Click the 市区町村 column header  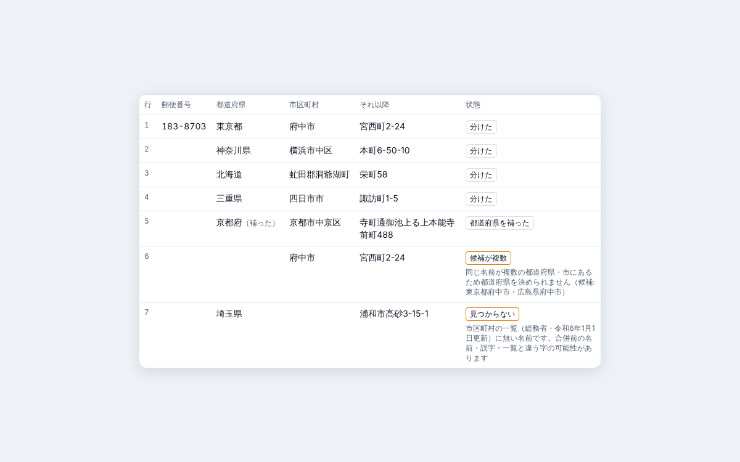pyautogui.click(x=304, y=105)
